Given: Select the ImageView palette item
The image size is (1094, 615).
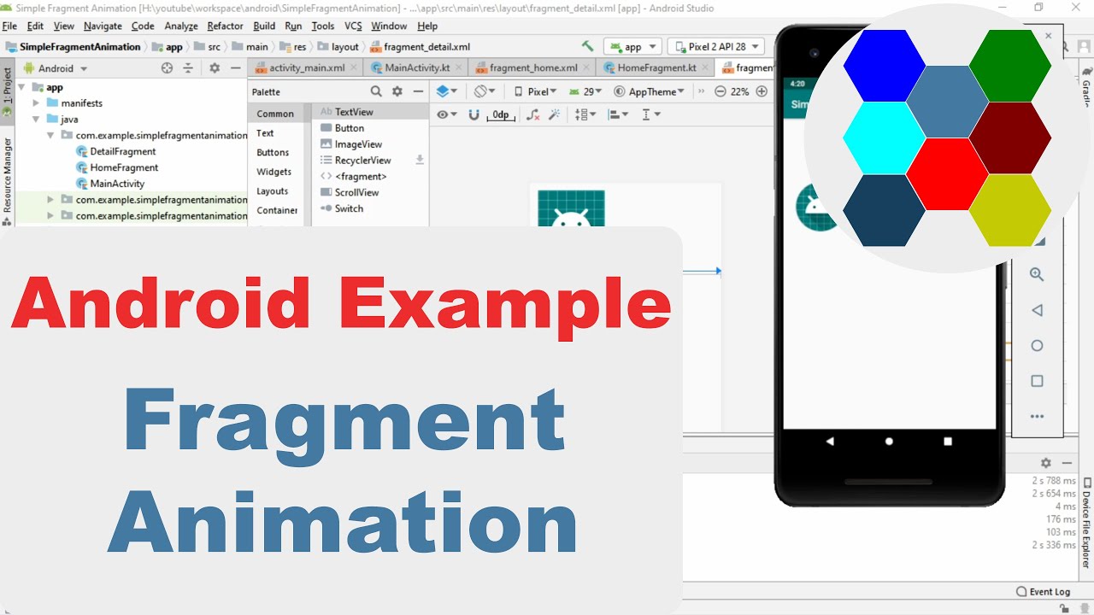Looking at the screenshot, I should [x=358, y=144].
